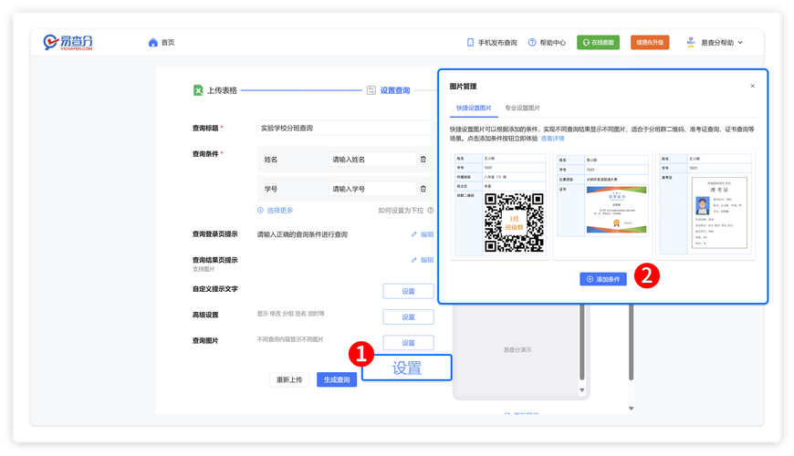Switch to 快捷设置图片 tab

pos(474,108)
